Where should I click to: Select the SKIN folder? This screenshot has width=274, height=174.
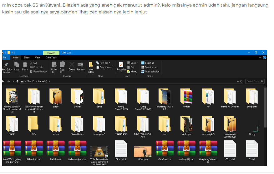pyautogui.click(x=34, y=126)
